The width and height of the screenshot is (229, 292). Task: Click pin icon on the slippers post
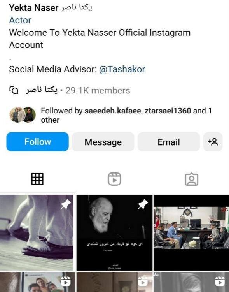65,204
